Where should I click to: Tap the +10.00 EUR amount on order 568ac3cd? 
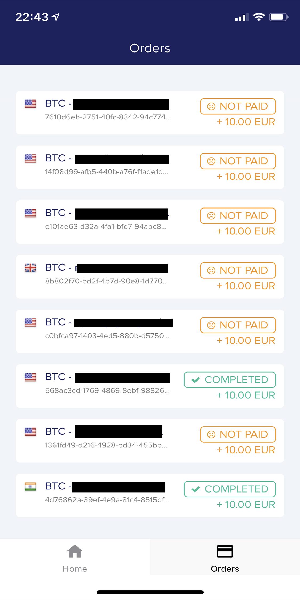click(246, 395)
